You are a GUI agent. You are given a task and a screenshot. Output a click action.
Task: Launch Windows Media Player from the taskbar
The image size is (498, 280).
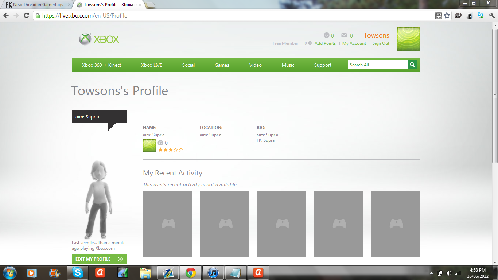pyautogui.click(x=32, y=273)
